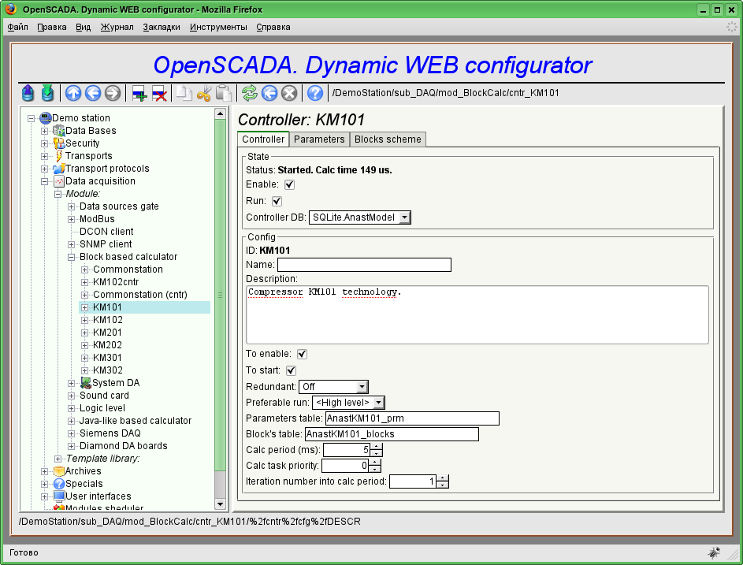Click the blue circled-arrow start update icon
Viewport: 743px width, 565px height.
pos(269,93)
